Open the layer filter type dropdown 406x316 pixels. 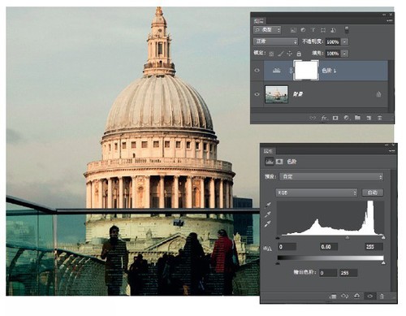point(267,30)
